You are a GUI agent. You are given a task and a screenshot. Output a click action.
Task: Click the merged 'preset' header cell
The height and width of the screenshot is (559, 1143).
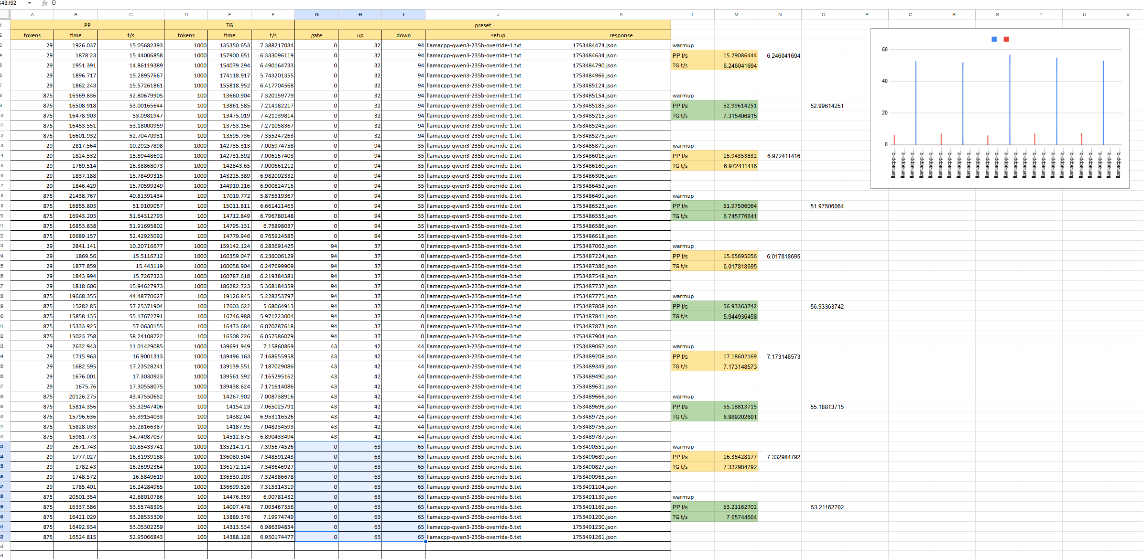click(x=483, y=25)
